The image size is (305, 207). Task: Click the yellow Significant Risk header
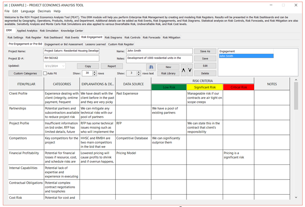(205, 87)
